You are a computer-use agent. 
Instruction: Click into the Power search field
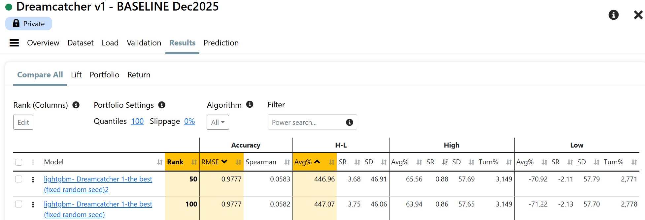(305, 123)
